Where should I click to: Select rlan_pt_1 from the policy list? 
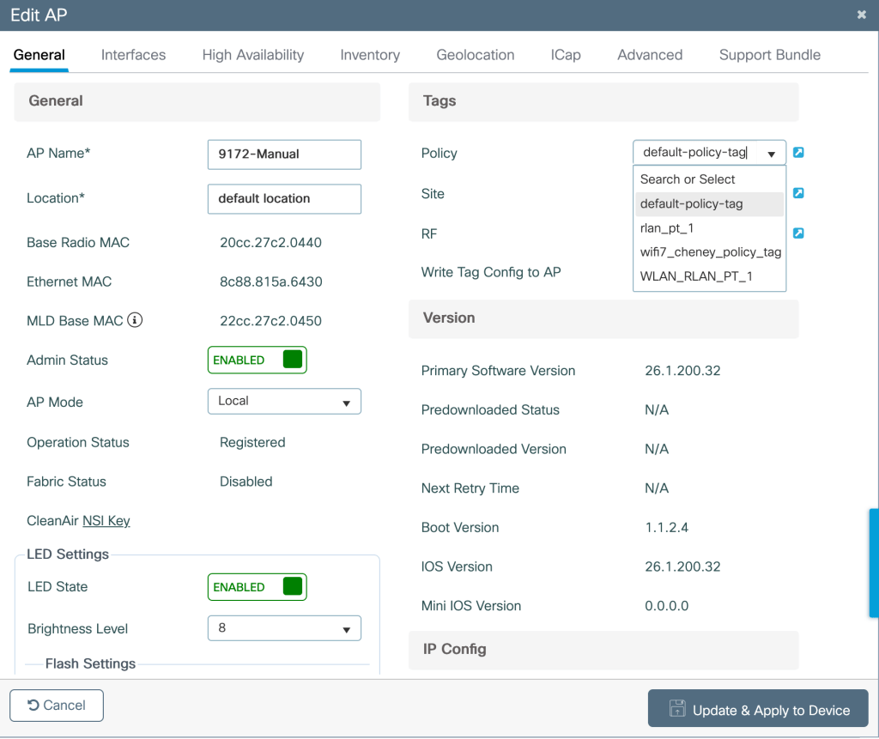point(667,228)
